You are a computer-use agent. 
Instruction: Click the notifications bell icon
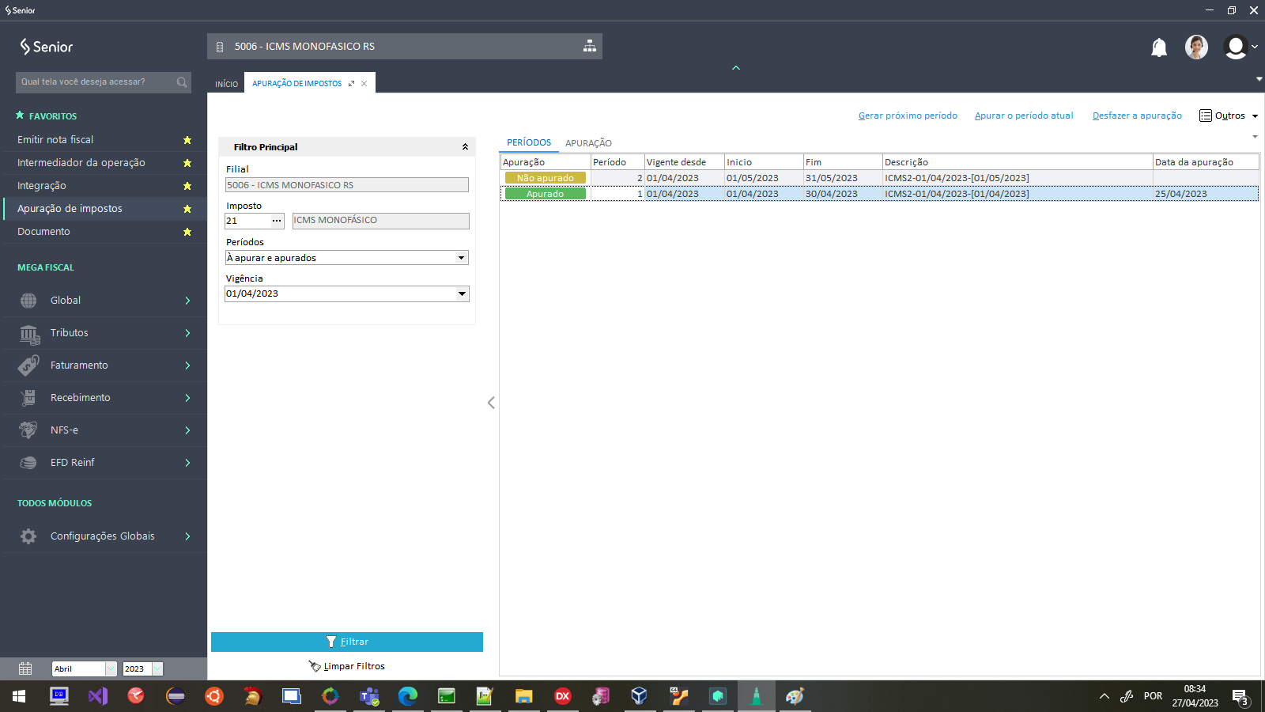point(1158,47)
